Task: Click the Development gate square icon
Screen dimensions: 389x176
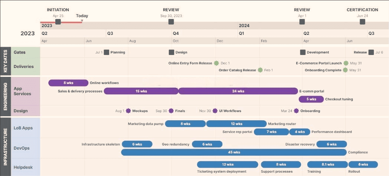Action: (303, 52)
